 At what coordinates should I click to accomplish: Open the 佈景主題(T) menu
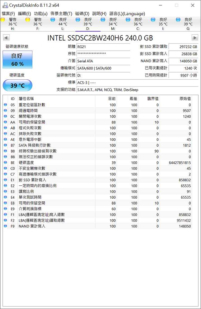[61, 14]
